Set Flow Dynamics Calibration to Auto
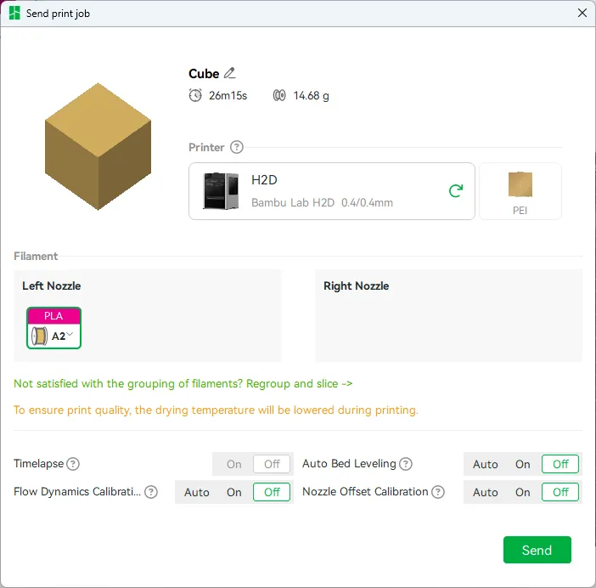 tap(196, 492)
